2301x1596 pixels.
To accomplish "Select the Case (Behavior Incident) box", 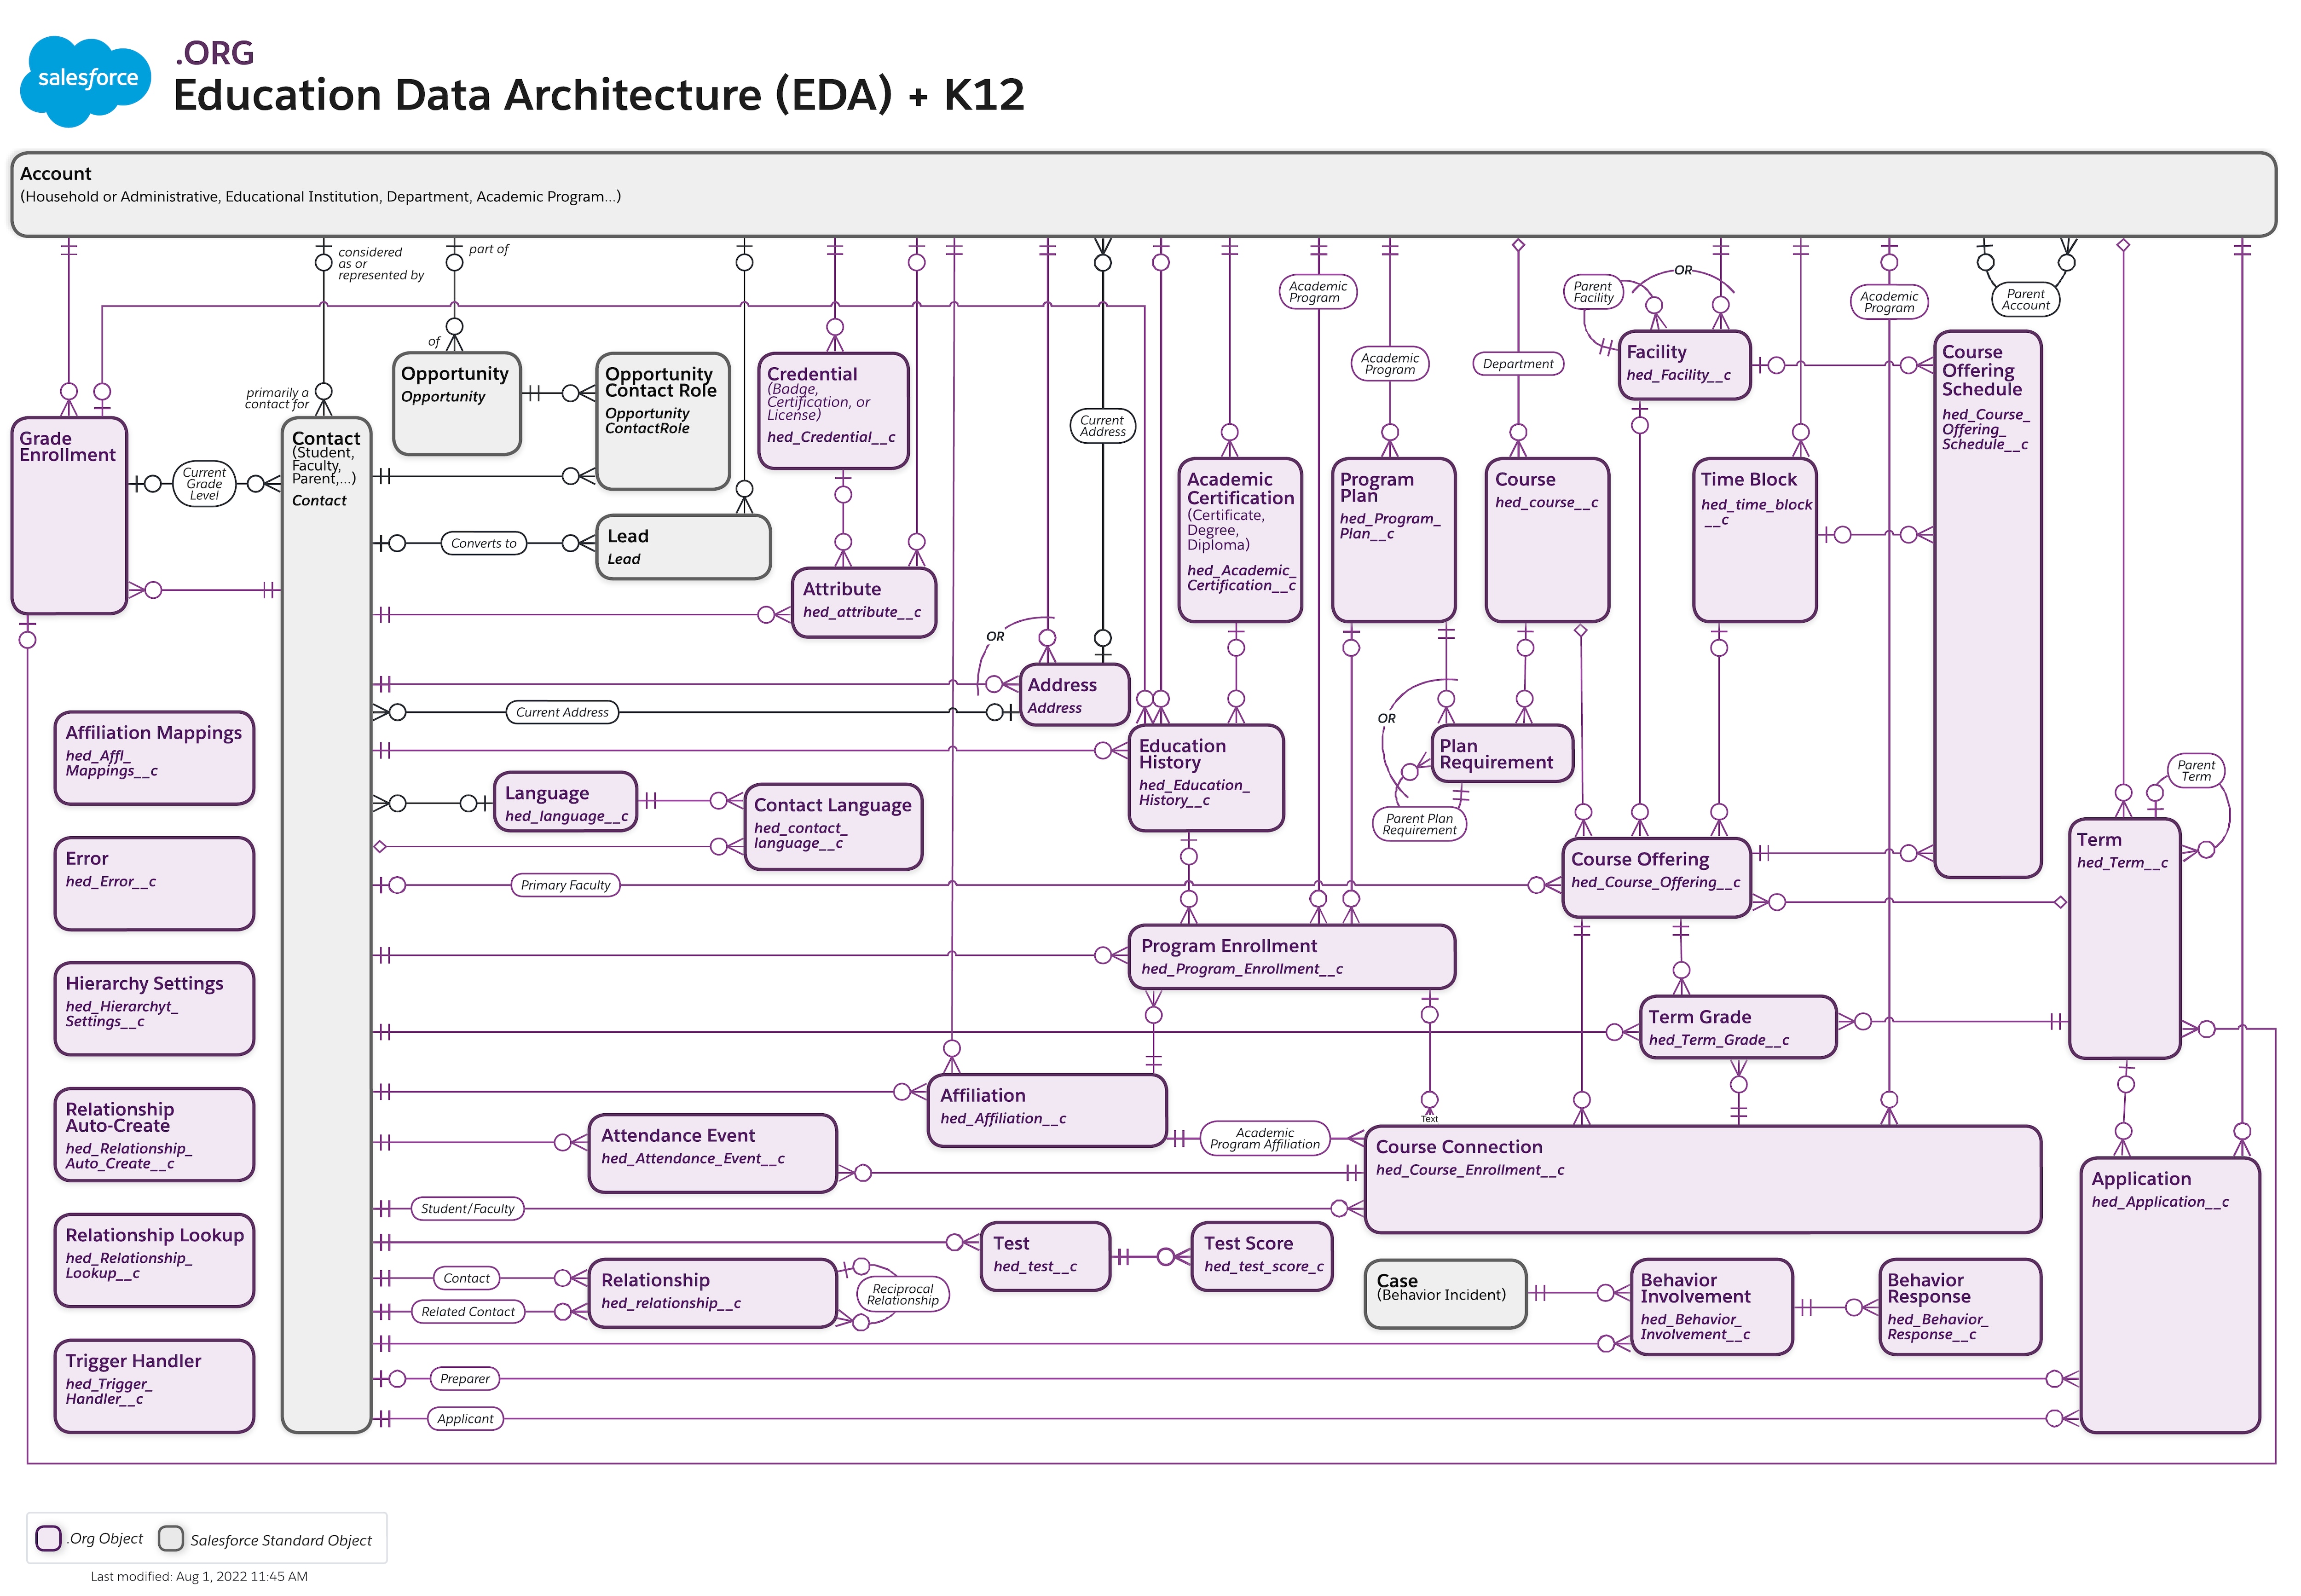I will coord(1445,1294).
